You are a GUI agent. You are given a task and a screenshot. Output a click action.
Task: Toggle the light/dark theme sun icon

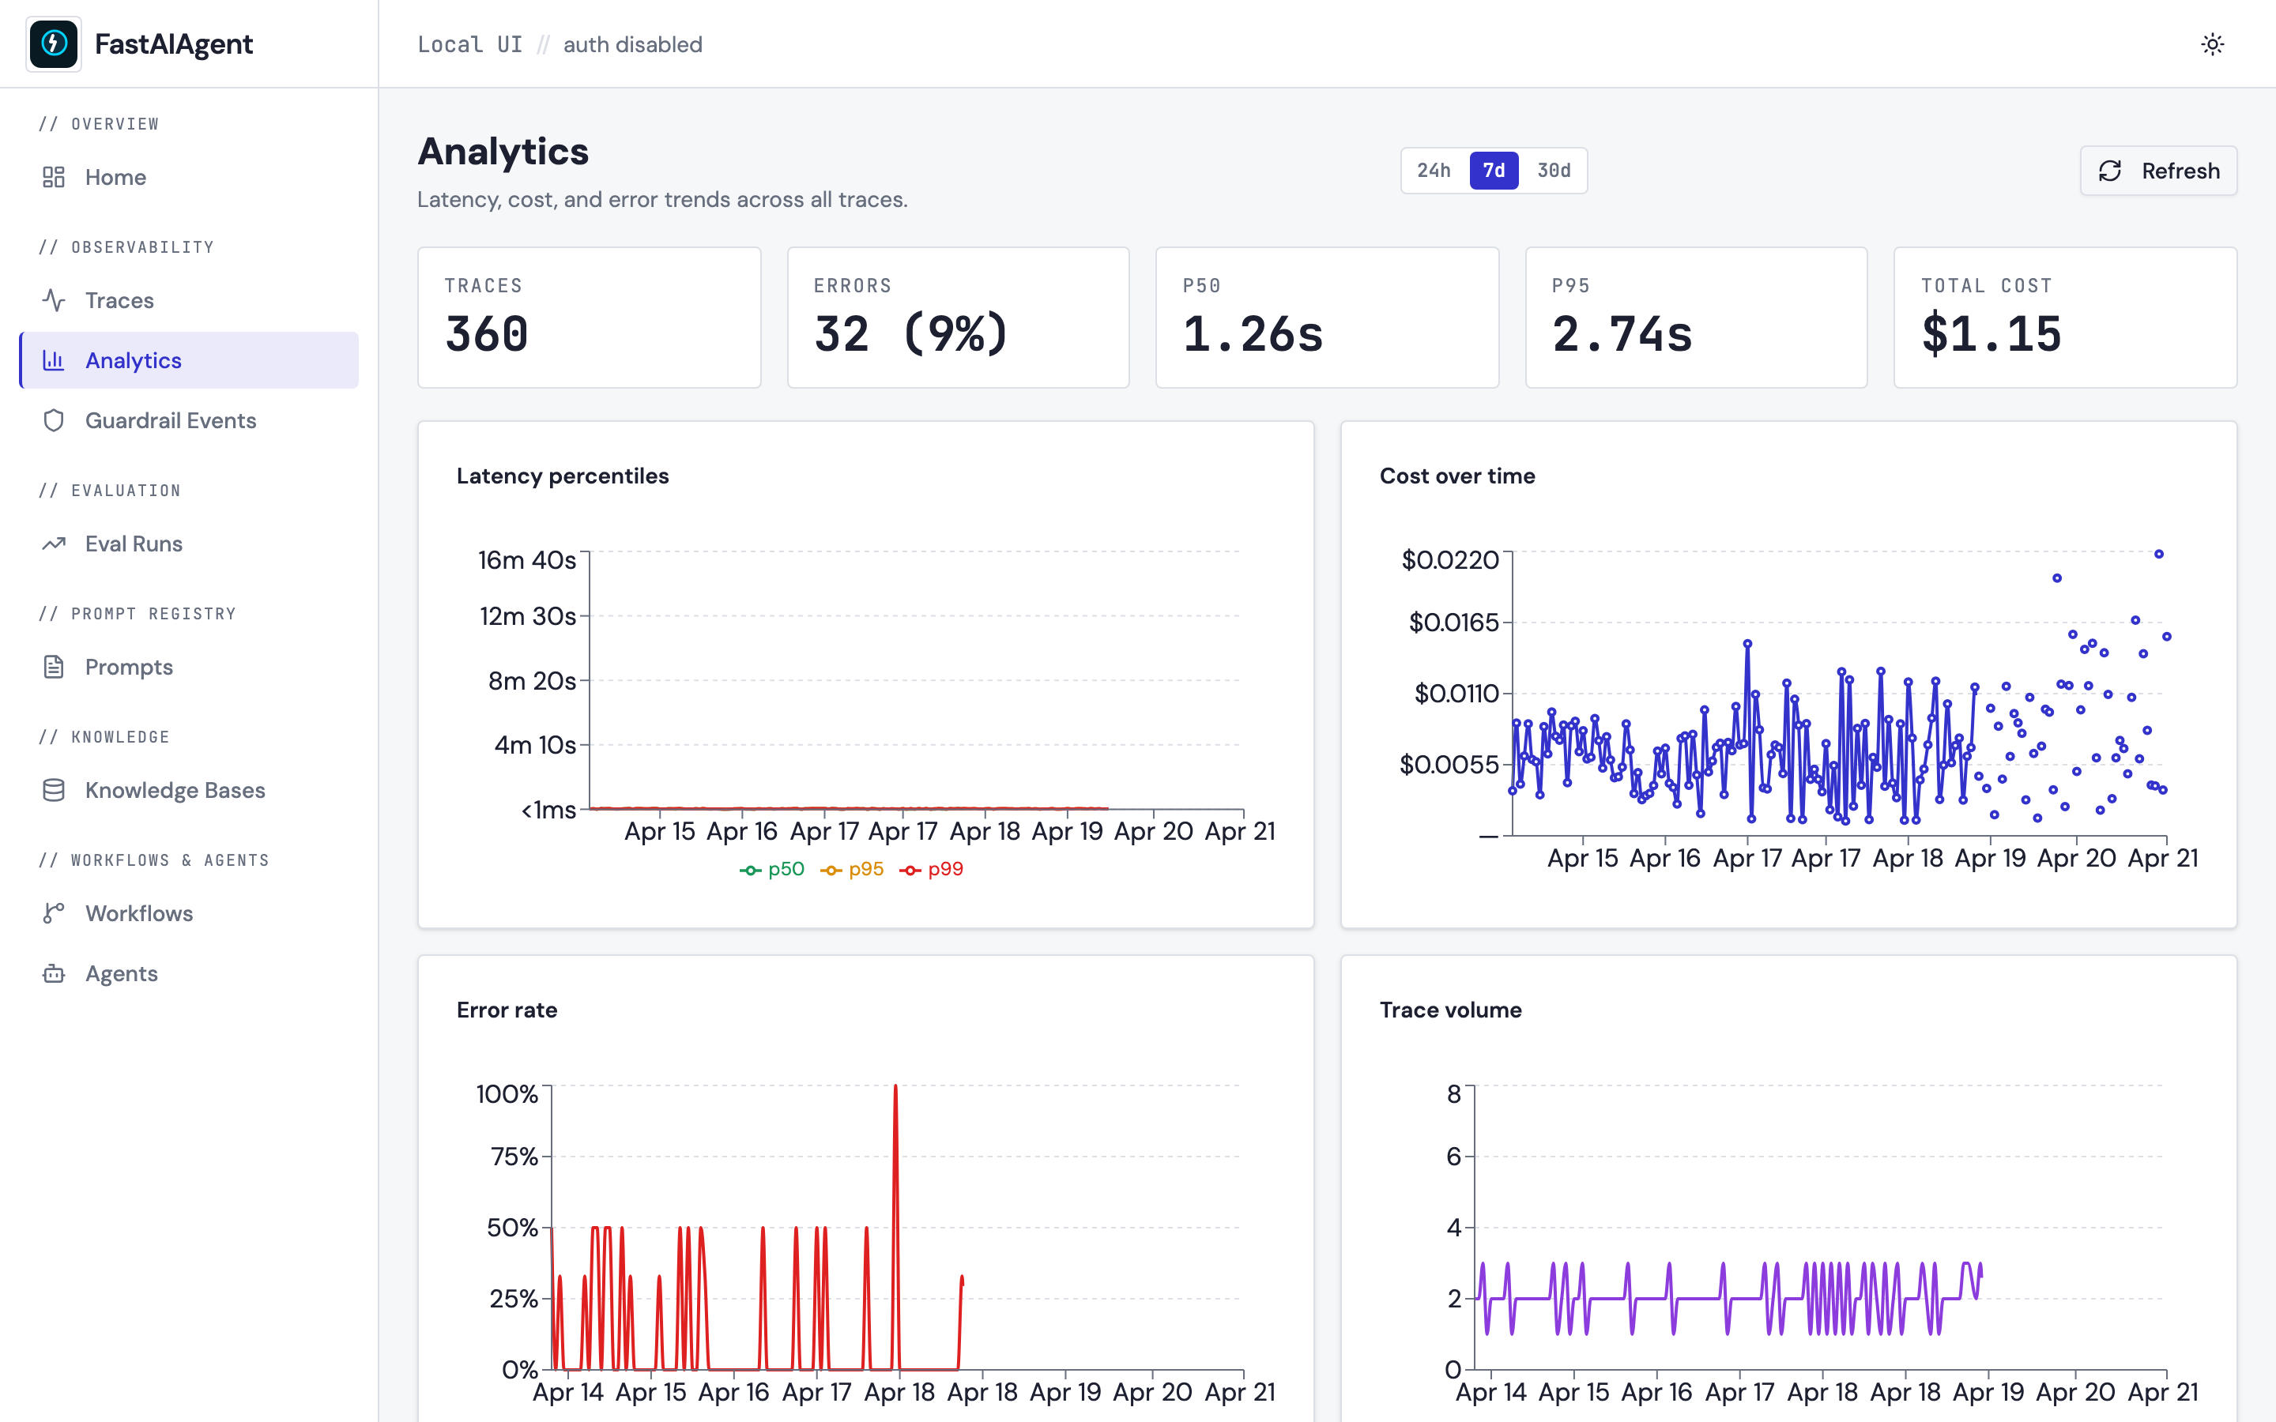[2212, 44]
